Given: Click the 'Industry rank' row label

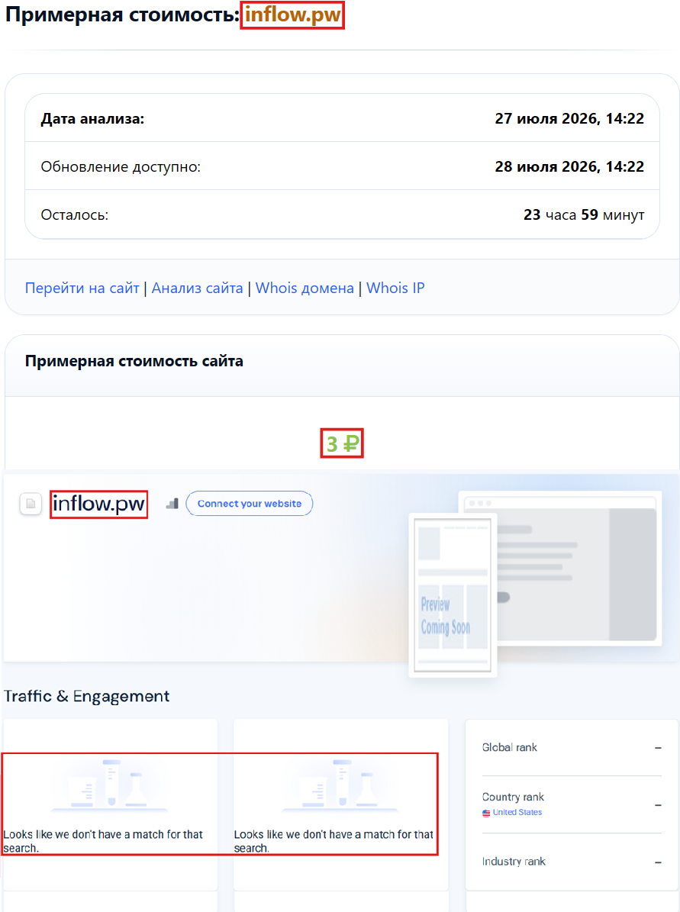Looking at the screenshot, I should point(514,862).
